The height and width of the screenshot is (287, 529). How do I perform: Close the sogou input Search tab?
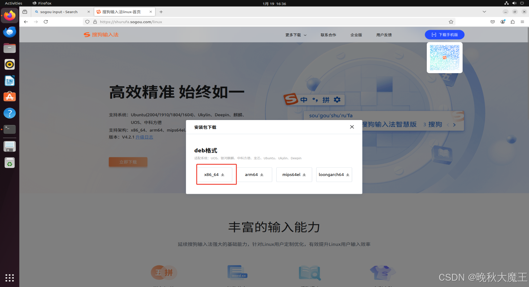pos(89,12)
